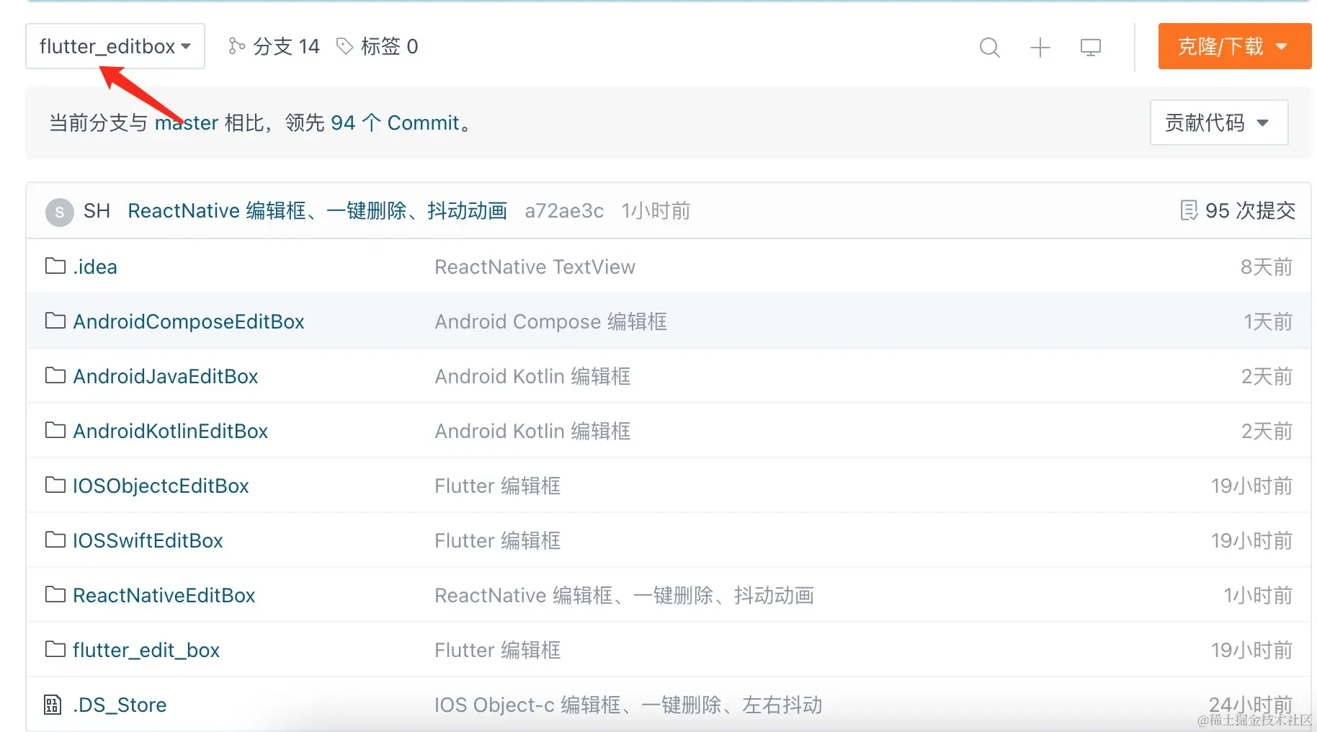This screenshot has height=732, width=1317.
Task: Open the ReactNativeEditBox folder
Action: [164, 595]
